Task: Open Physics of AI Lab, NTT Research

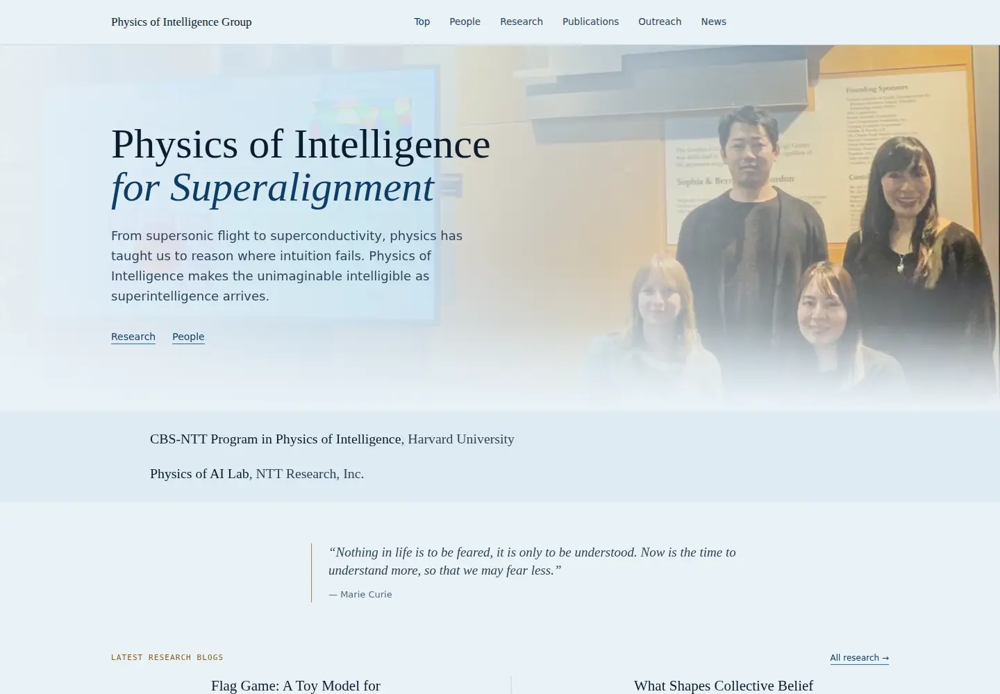Action: [x=257, y=474]
